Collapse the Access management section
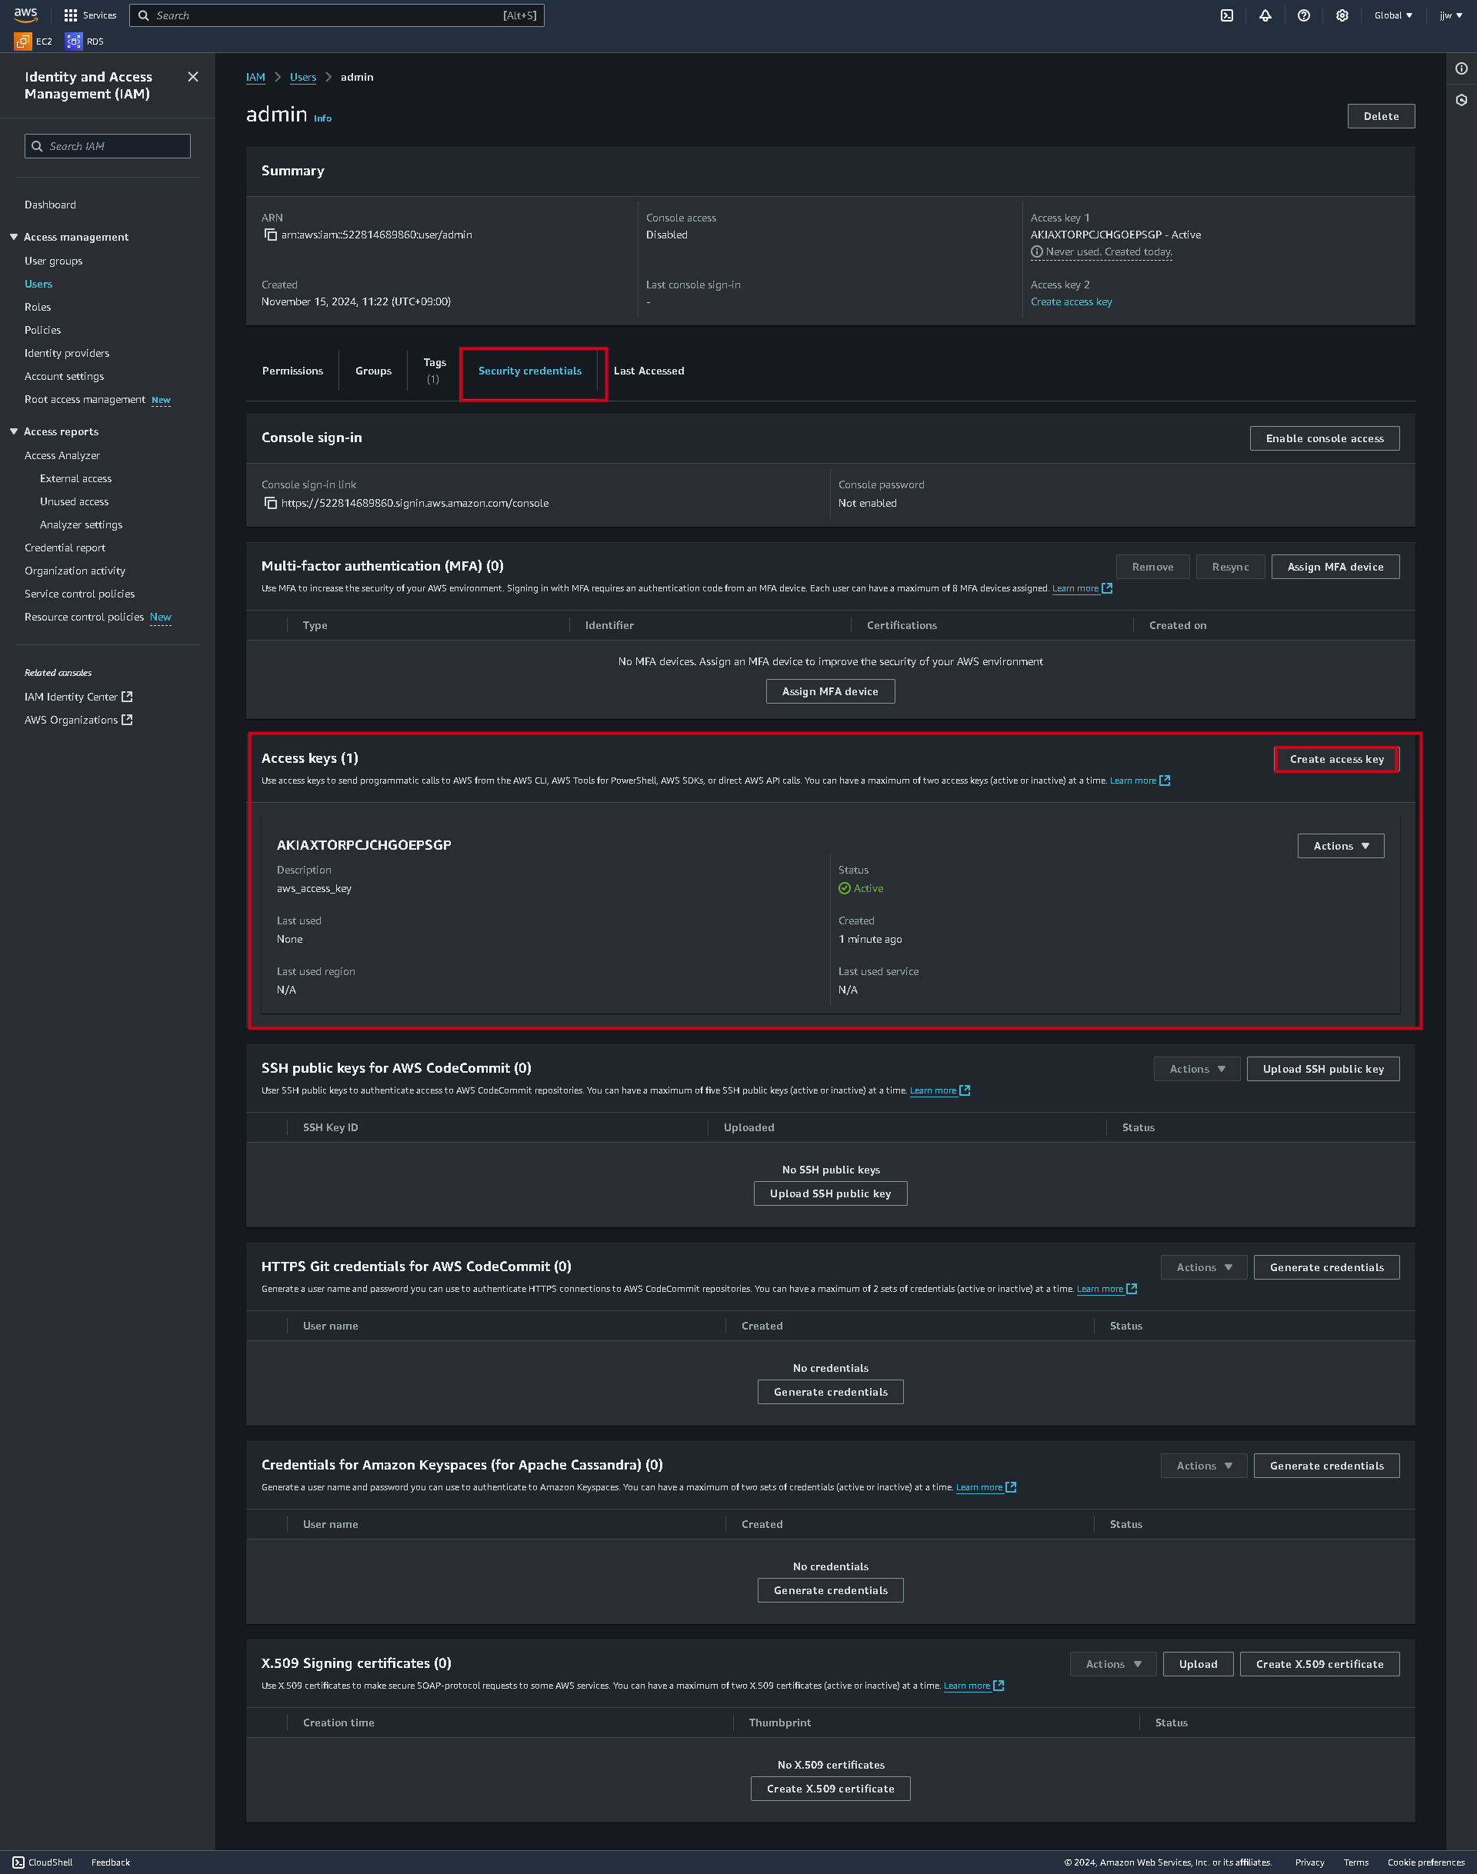Image resolution: width=1477 pixels, height=1874 pixels. coord(14,237)
